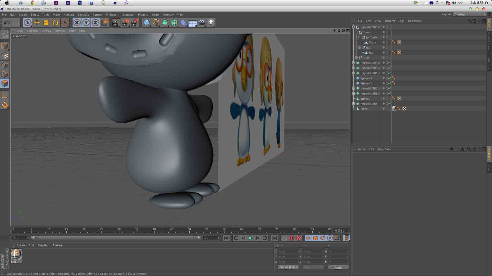The height and width of the screenshot is (276, 492).
Task: Activate the Scale tool in toolbar
Action: (46, 23)
